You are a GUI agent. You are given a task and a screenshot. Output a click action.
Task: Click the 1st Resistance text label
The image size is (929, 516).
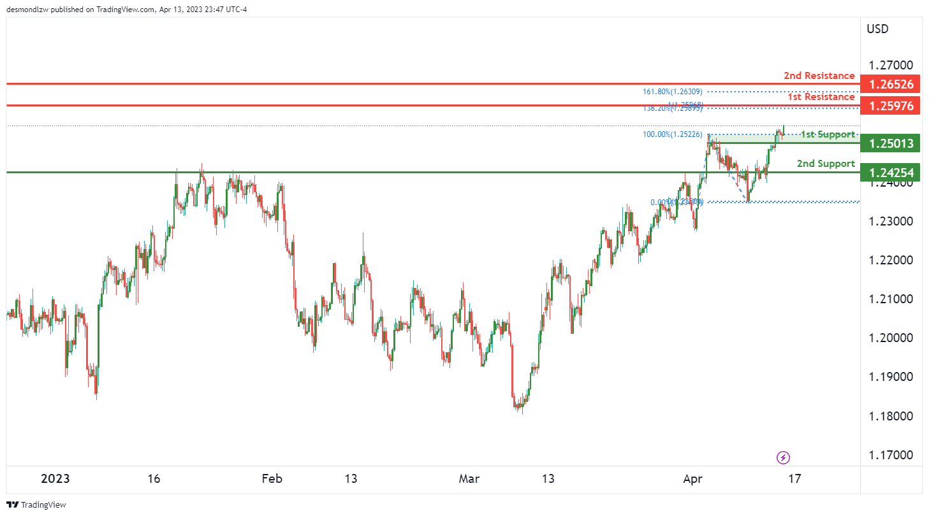821,97
